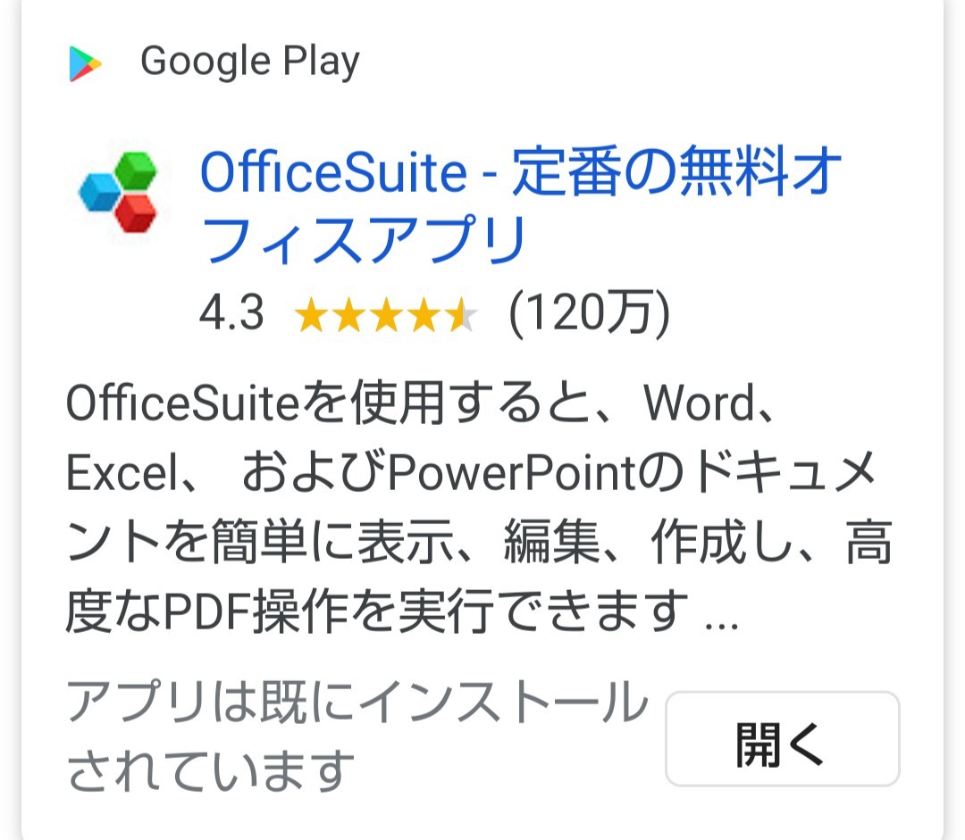Click the word Word in the description
Image resolution: width=965 pixels, height=840 pixels.
(700, 405)
